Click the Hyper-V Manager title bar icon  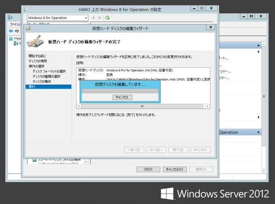[x=10, y=17]
